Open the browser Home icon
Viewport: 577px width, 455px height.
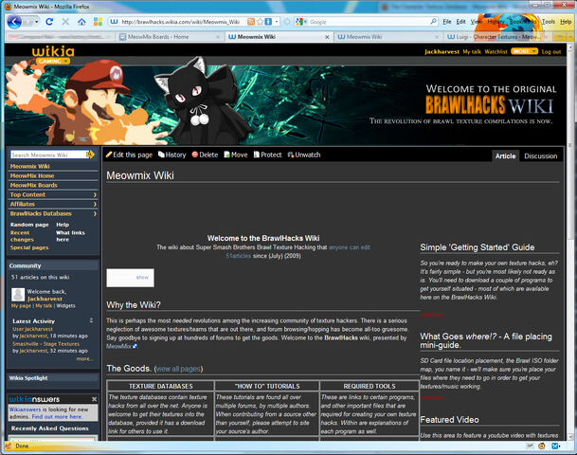tap(81, 22)
